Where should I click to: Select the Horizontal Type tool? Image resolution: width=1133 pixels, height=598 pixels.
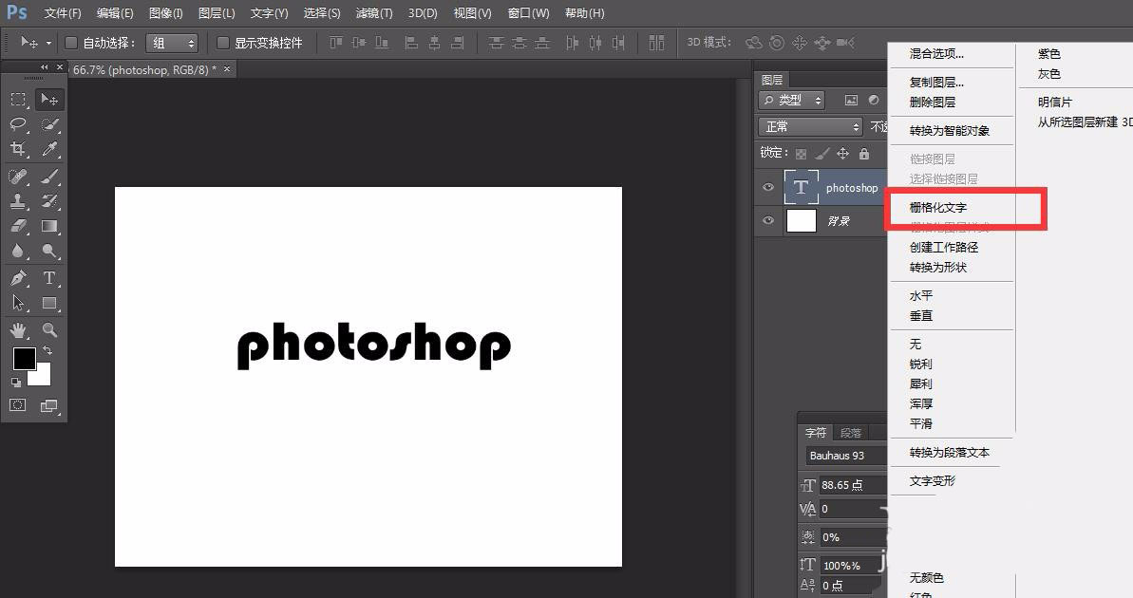pos(49,278)
